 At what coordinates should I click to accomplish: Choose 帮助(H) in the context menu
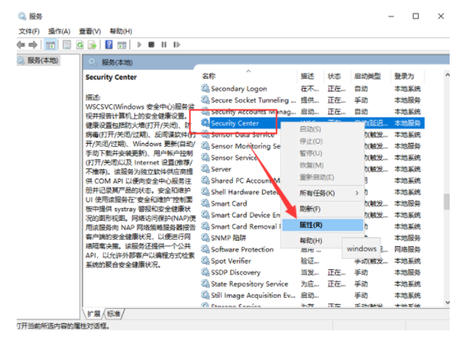311,241
